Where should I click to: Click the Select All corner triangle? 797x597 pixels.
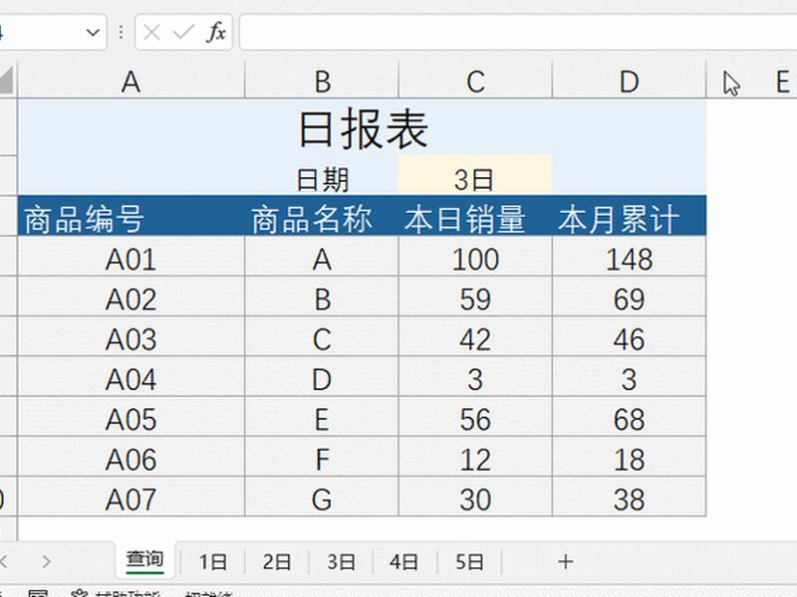tap(7, 81)
